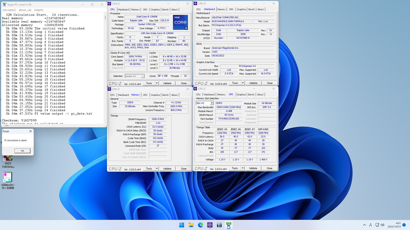Viewport: 410px width, 230px height.
Task: Open Super PI from the taskbar
Action: [229, 225]
